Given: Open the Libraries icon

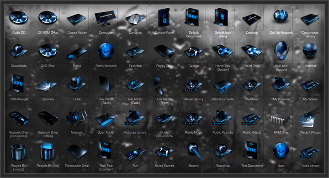Looking at the screenshot, I should click(x=48, y=85).
